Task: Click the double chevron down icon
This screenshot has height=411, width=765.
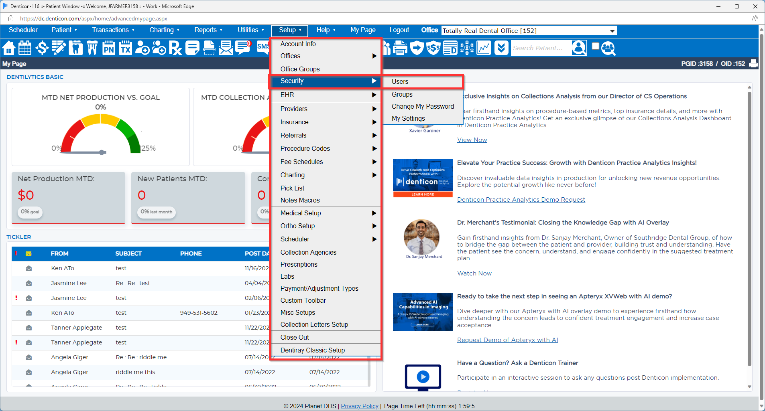Action: point(501,48)
